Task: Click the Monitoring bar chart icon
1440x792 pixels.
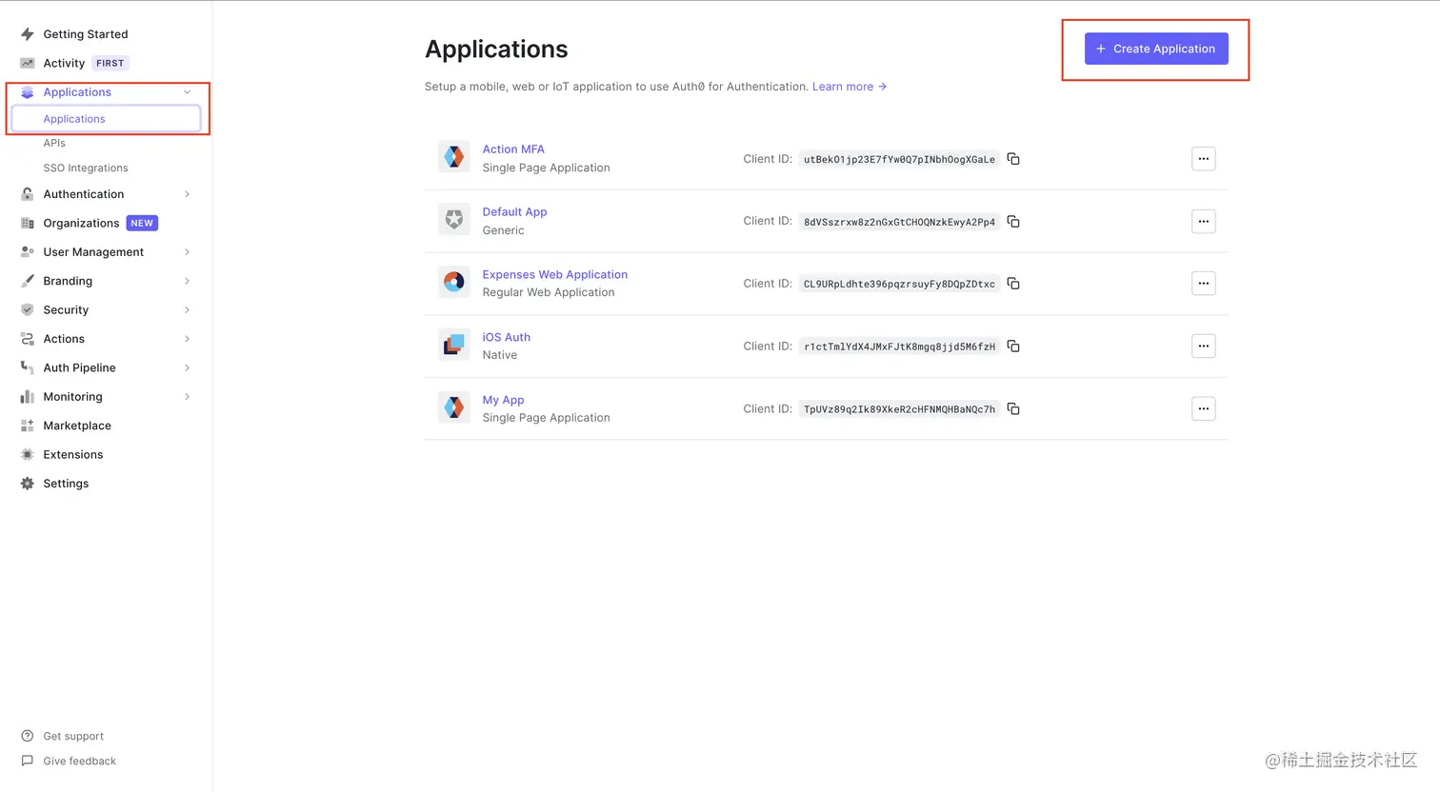Action: coord(28,396)
